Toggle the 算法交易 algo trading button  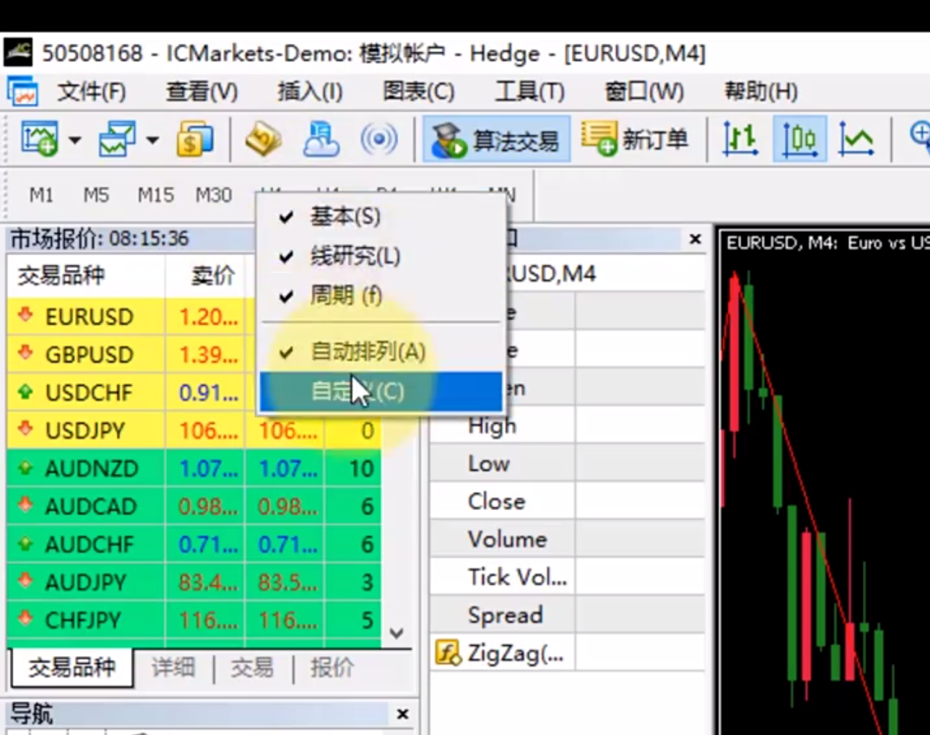click(x=497, y=140)
